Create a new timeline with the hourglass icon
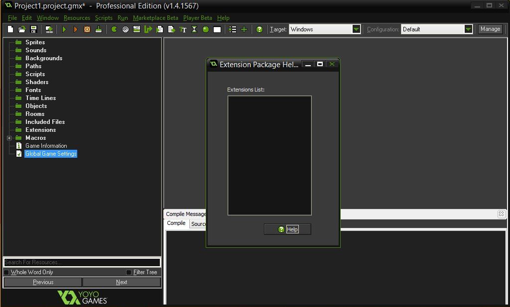The height and width of the screenshot is (307, 510). (194, 30)
